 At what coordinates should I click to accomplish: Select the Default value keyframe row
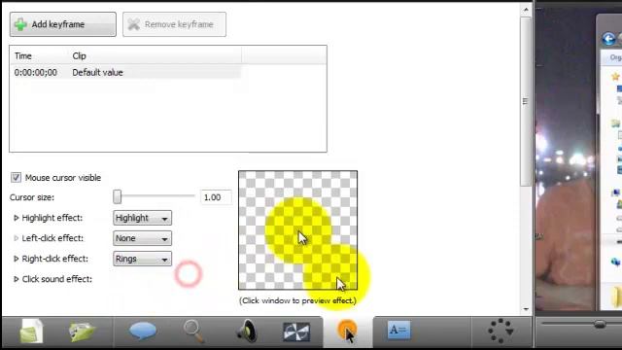pyautogui.click(x=125, y=72)
